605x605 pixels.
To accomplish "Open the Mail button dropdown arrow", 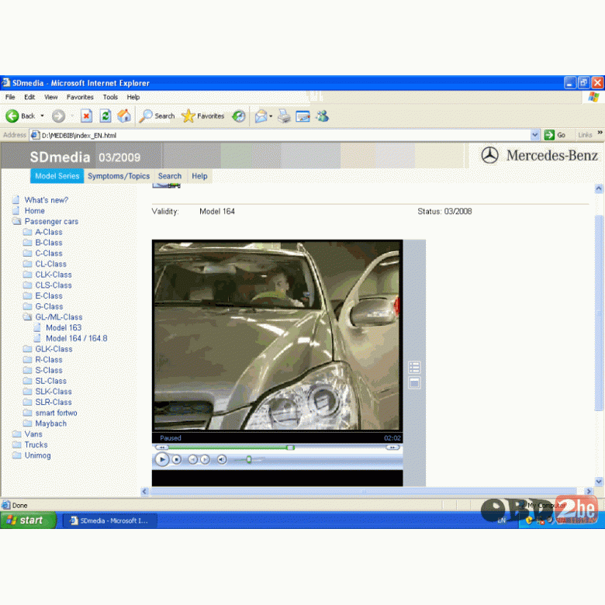I will coord(271,116).
